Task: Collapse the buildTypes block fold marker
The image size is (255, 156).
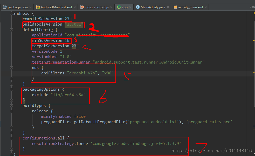Action: [x=11, y=106]
